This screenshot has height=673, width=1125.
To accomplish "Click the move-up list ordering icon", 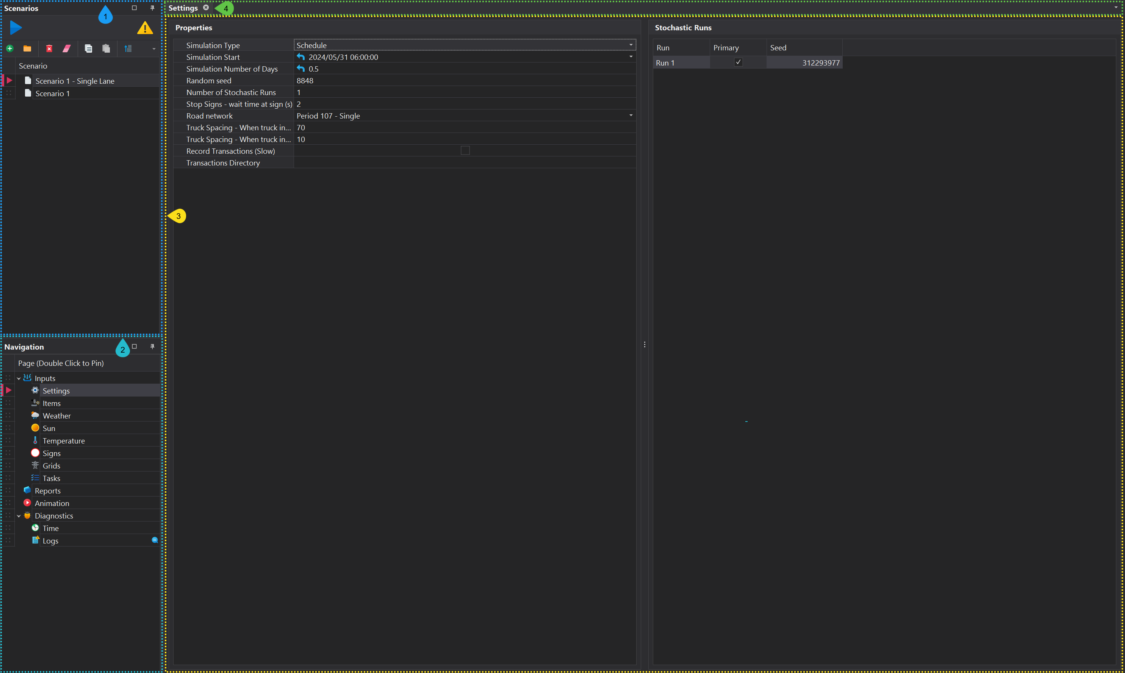I will pos(128,48).
